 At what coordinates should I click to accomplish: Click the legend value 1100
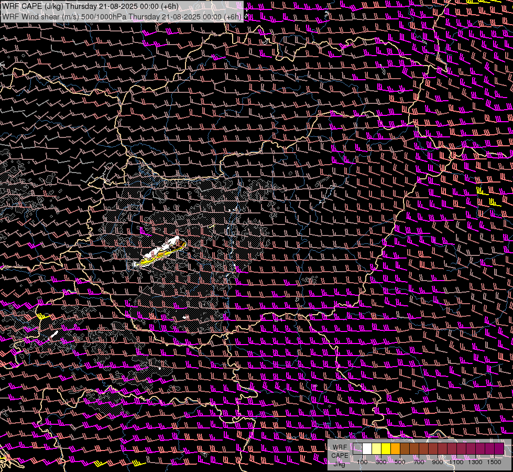click(456, 462)
